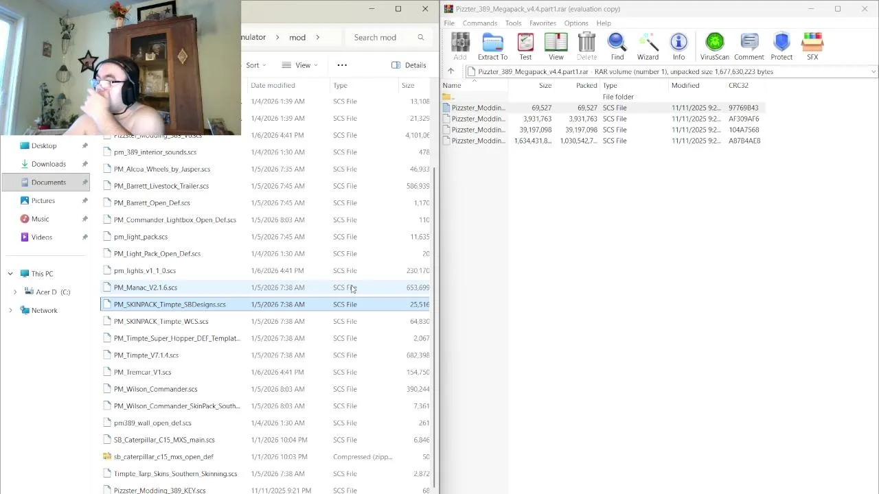Click the search magnifier icon in File Explorer

pyautogui.click(x=421, y=38)
